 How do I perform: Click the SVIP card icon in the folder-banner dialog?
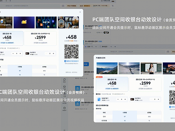[x=27, y=53]
